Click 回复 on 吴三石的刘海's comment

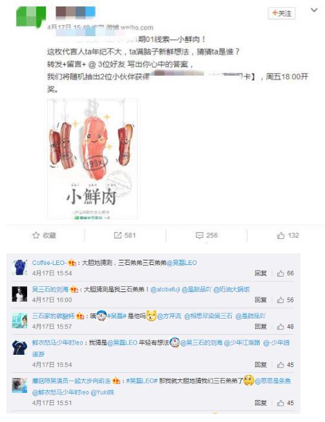coord(260,300)
